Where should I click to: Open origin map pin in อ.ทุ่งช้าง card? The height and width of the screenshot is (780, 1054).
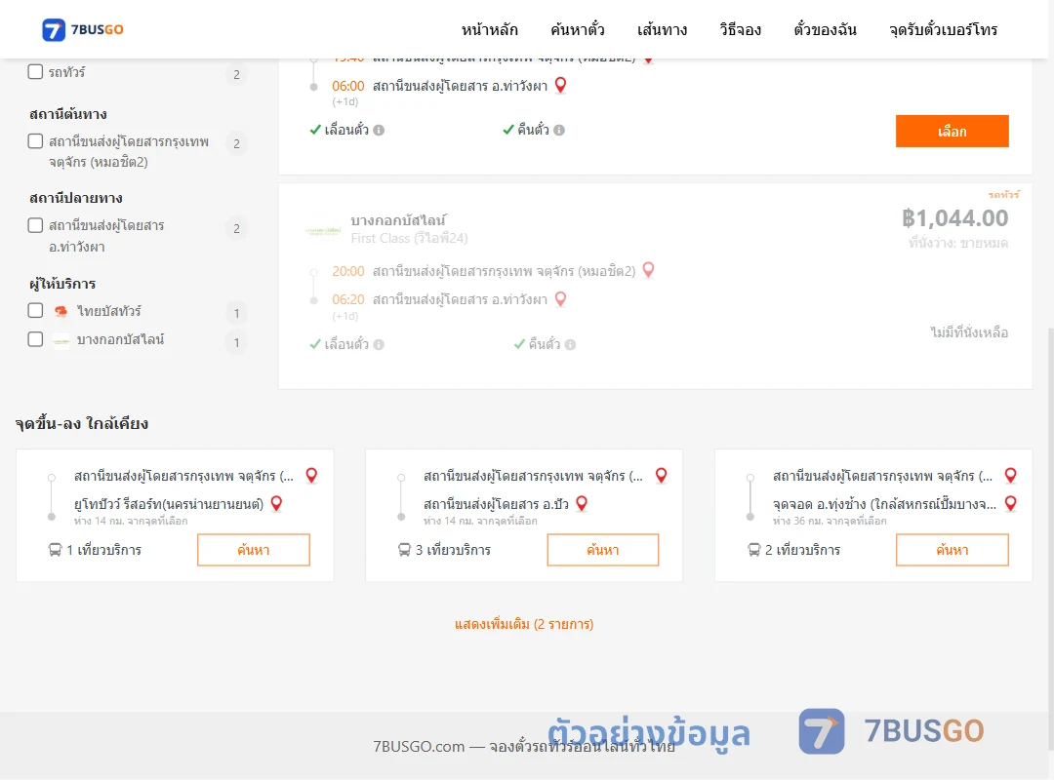coord(1010,476)
